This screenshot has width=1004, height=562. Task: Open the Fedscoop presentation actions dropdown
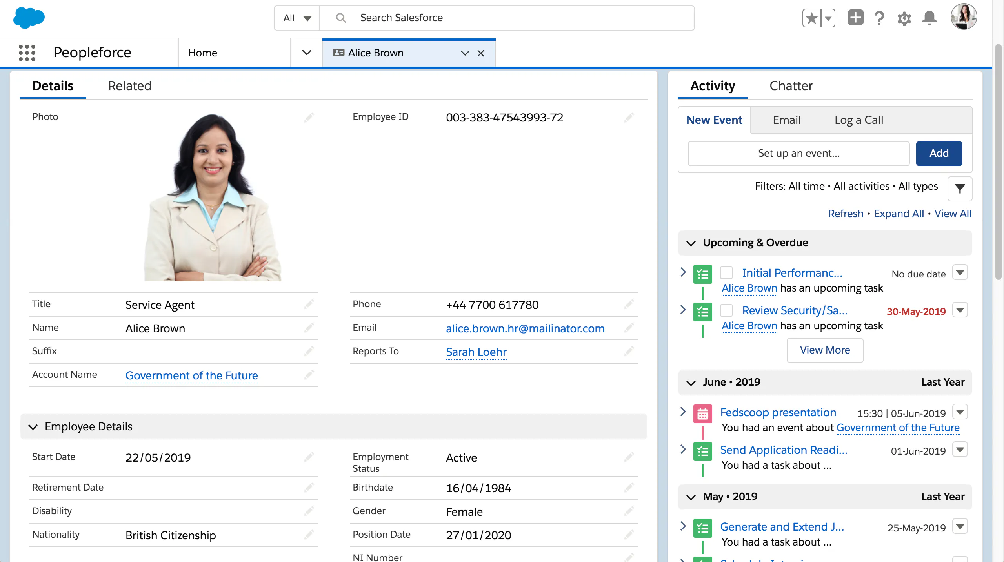coord(960,412)
